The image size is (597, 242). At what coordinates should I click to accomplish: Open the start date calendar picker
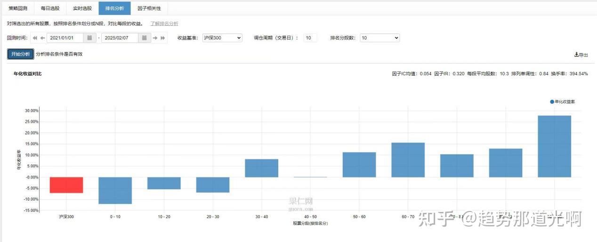pos(89,38)
